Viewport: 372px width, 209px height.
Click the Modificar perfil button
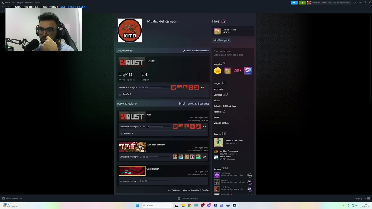click(221, 40)
